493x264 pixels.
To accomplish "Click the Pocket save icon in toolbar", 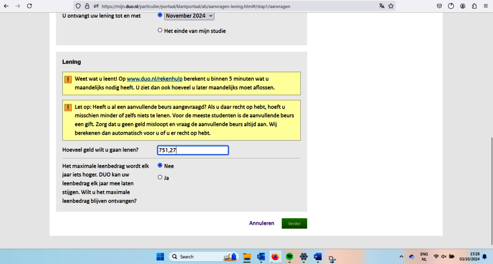I will point(439,6).
